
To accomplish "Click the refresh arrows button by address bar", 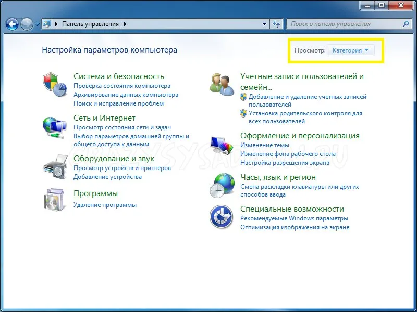I will pos(276,24).
